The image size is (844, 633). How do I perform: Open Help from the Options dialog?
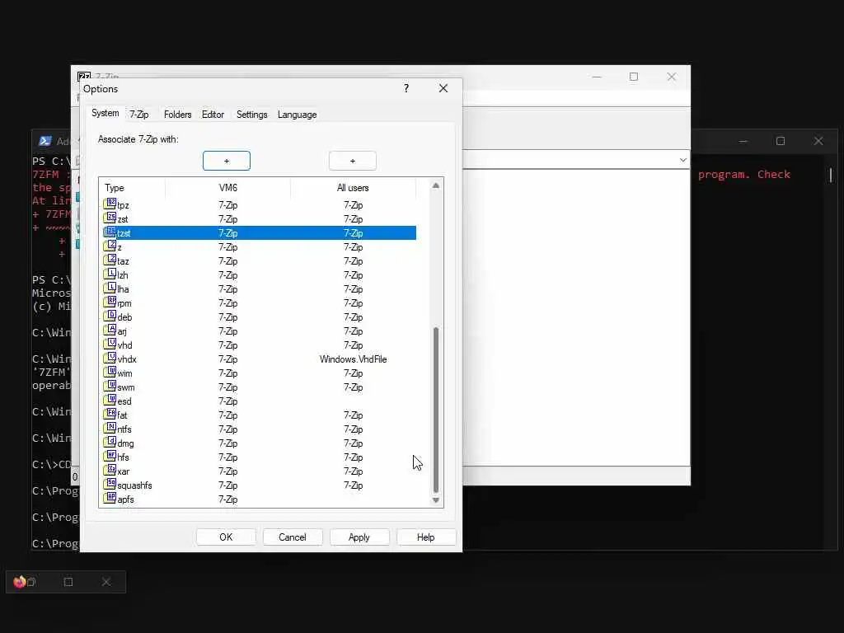(426, 537)
